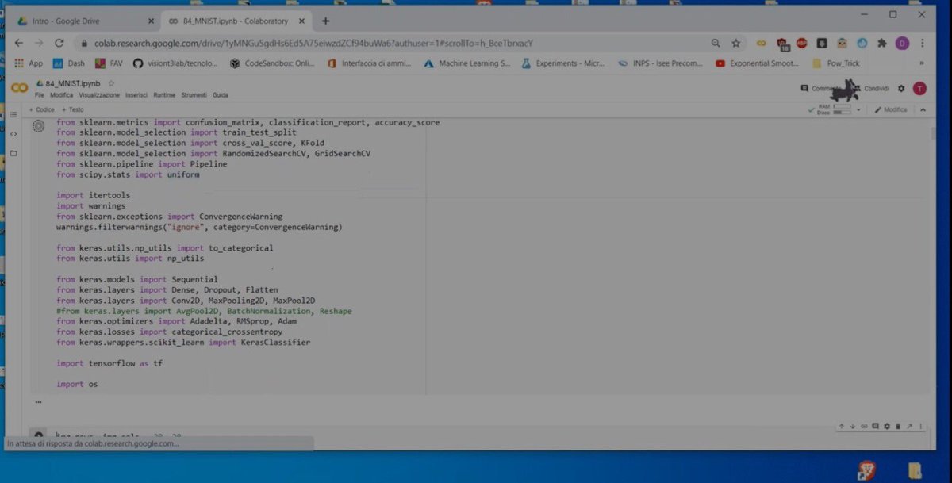Open the Exponential Smoot... YouTube bookmark

758,63
